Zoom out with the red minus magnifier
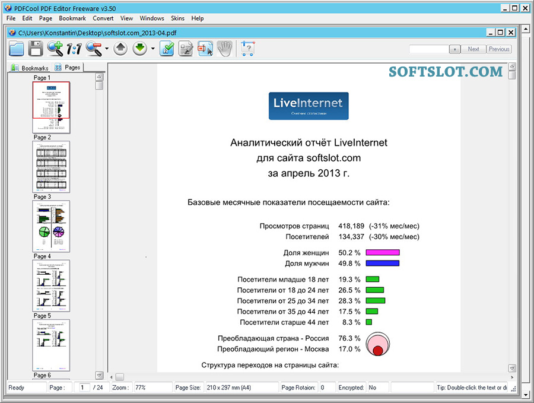Screen dimensions: 534x403 click(x=94, y=49)
